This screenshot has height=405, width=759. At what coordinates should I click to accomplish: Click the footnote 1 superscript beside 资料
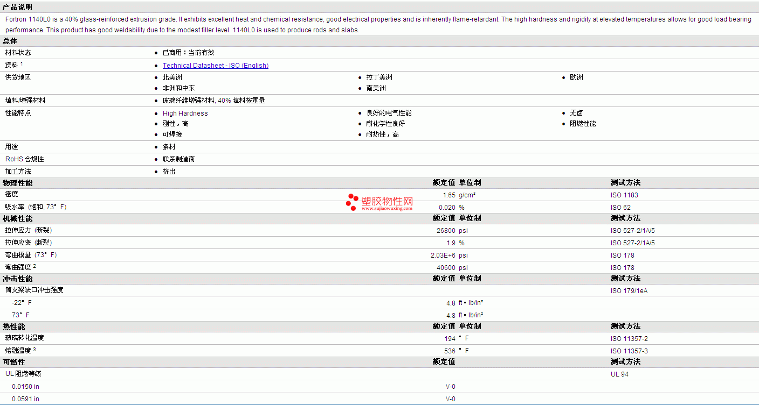pos(22,63)
